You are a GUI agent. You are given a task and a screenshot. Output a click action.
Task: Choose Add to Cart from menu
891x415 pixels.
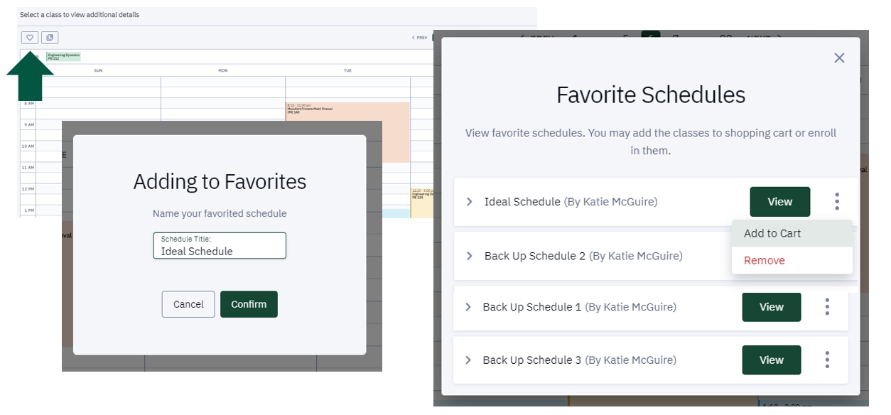coord(772,233)
